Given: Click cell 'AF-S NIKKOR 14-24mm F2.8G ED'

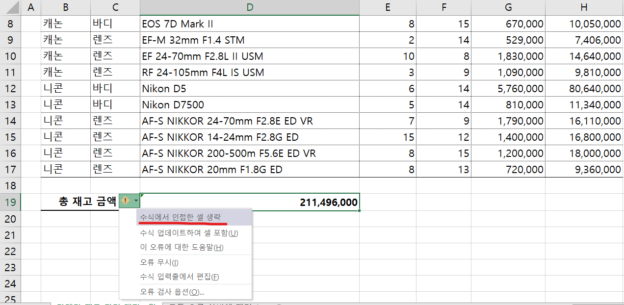Looking at the screenshot, I should tap(250, 137).
